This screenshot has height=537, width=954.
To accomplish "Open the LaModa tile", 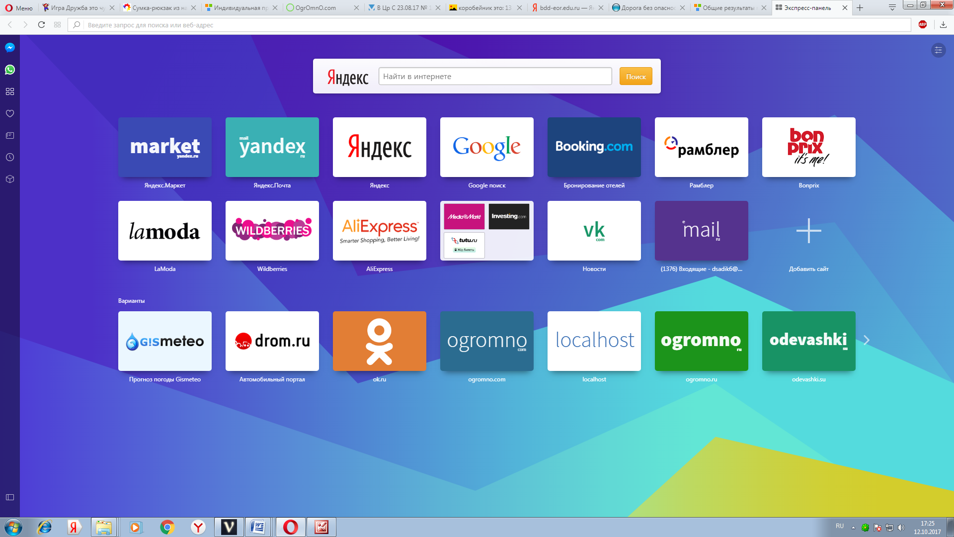I will pyautogui.click(x=165, y=231).
